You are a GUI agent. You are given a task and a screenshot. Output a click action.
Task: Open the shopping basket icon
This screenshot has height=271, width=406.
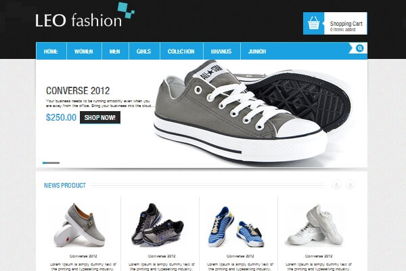(313, 23)
